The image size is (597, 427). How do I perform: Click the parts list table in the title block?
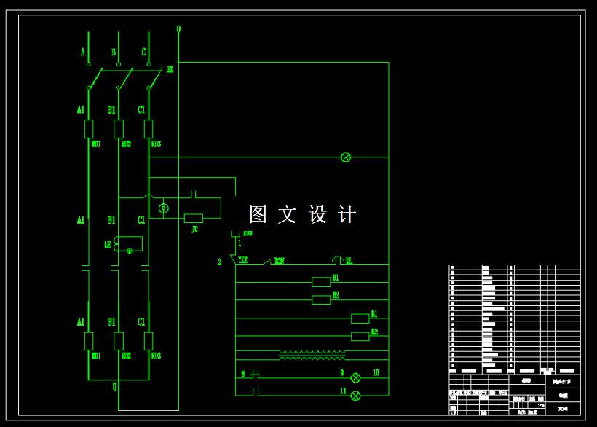coord(515,319)
